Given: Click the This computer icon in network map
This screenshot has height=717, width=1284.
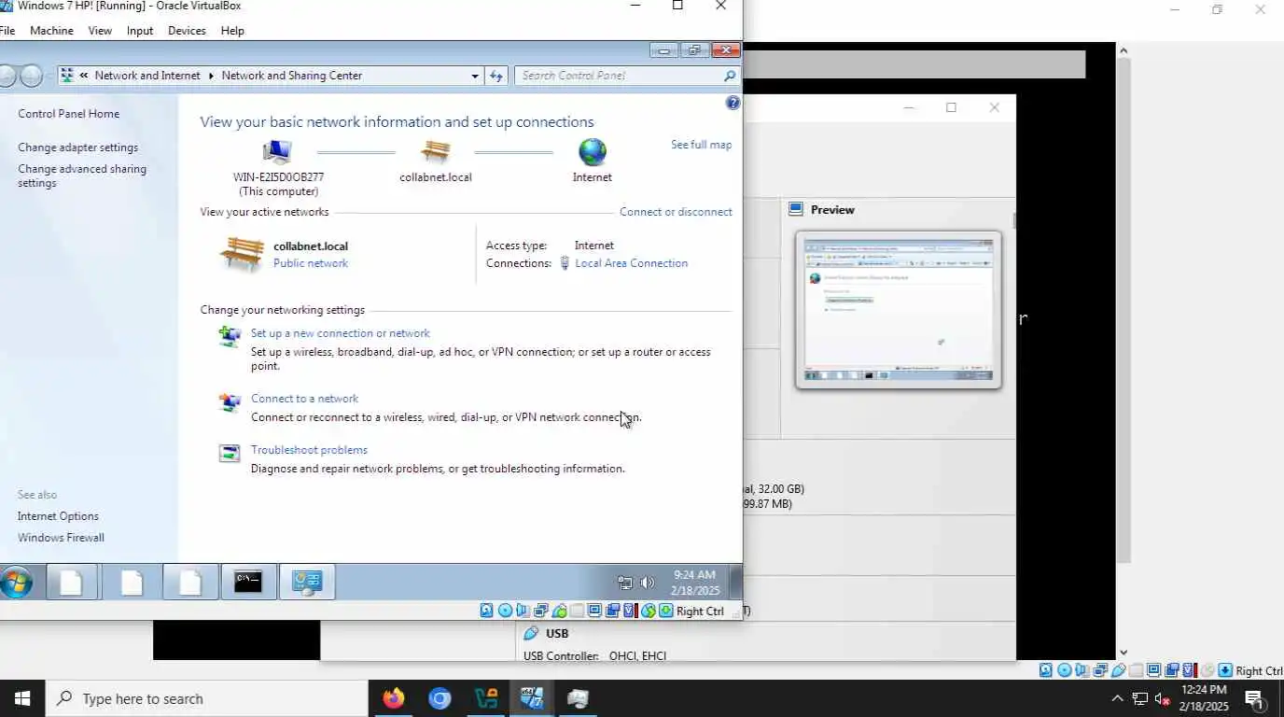Looking at the screenshot, I should (277, 151).
